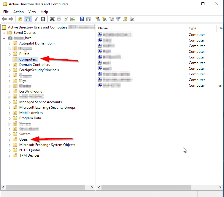Add selected objects to a group icon
The height and width of the screenshot is (197, 224).
(x=132, y=19)
